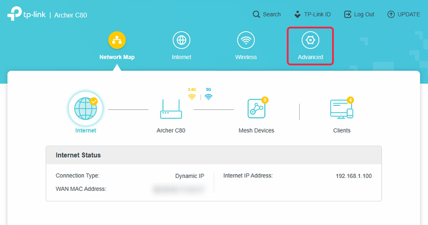Viewport: 428px width, 225px height.
Task: Select the Mesh Devices icon
Action: (256, 109)
